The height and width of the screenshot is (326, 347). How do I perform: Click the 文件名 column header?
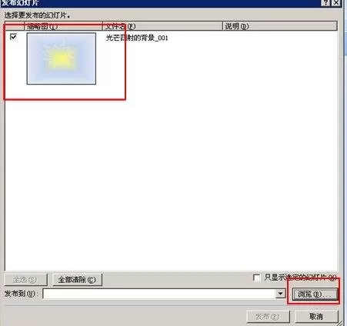(x=162, y=26)
